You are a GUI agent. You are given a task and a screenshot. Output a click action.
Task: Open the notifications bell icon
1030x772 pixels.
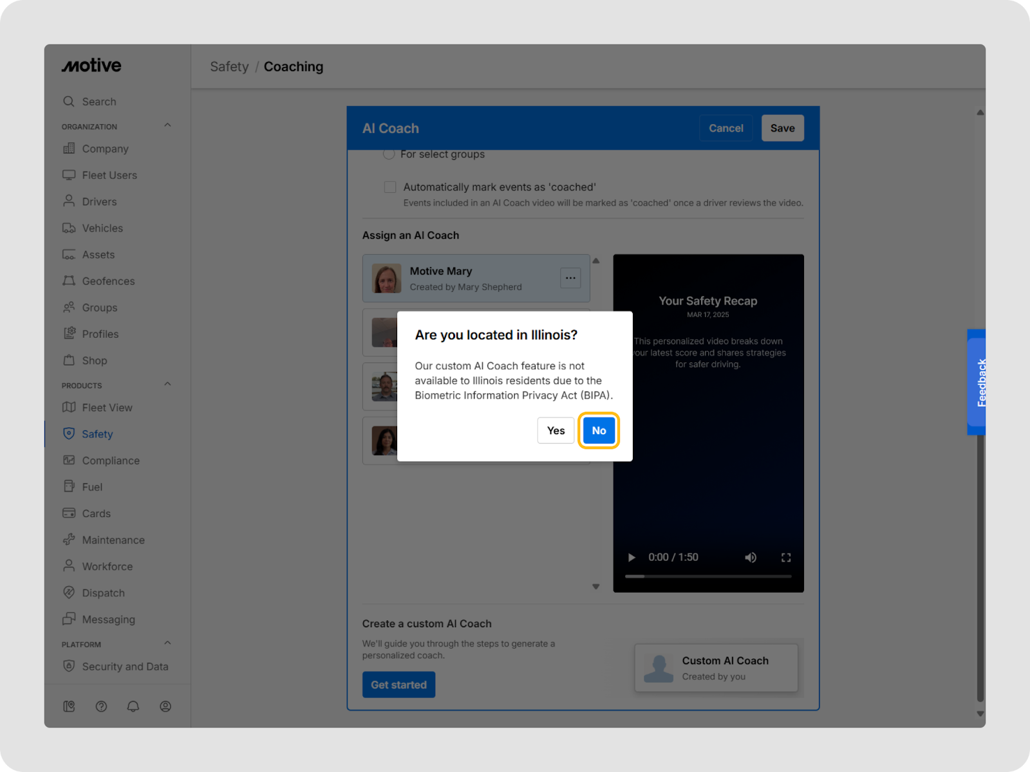pos(133,706)
